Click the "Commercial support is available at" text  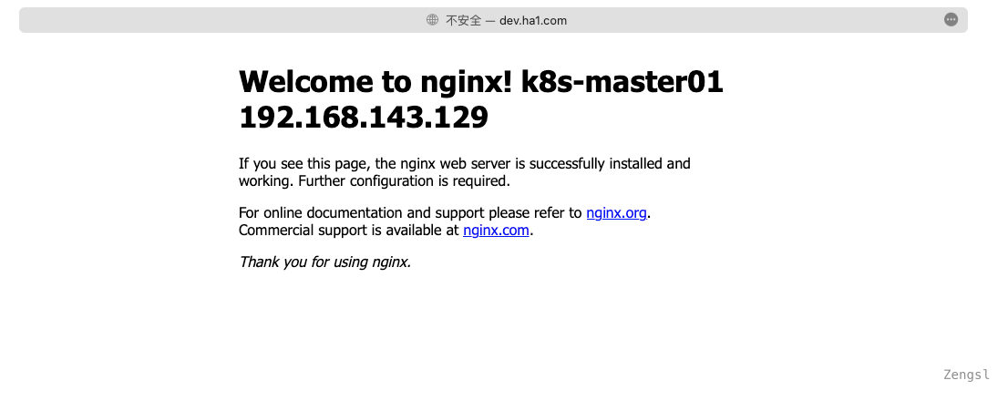click(x=348, y=231)
